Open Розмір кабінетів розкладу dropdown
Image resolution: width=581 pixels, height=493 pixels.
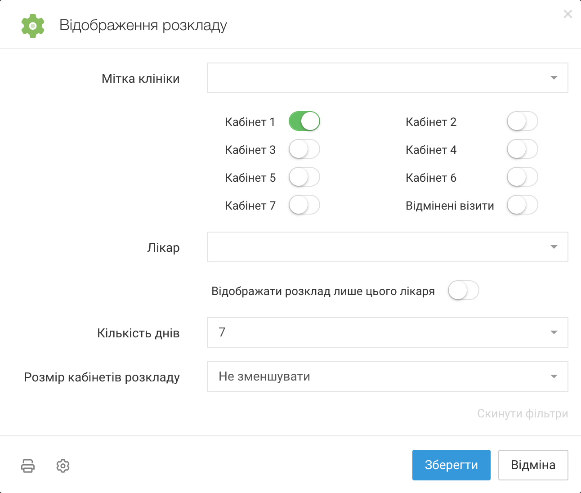click(x=388, y=376)
